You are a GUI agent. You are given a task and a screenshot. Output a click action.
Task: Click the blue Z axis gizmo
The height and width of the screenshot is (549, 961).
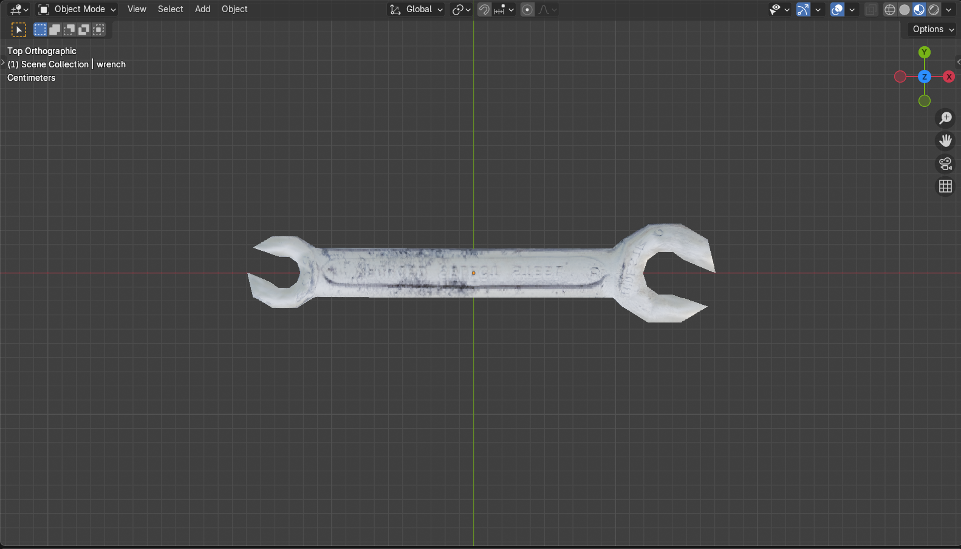925,77
